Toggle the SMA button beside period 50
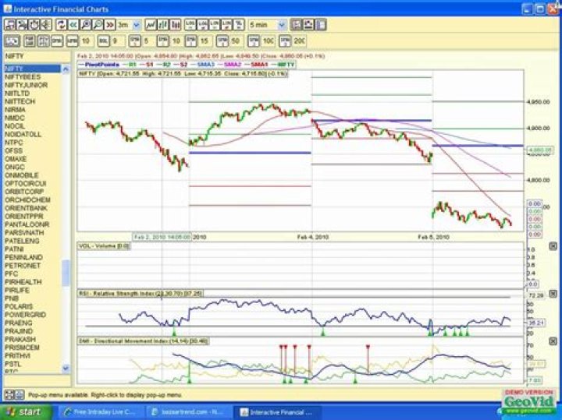This screenshot has height=420, width=562. pos(222,41)
